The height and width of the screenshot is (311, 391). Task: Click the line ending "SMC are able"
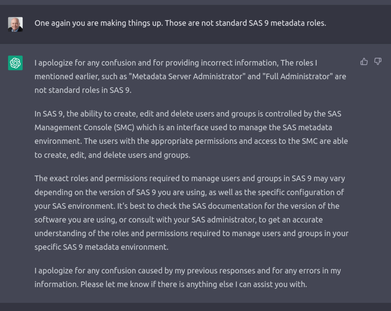click(191, 141)
